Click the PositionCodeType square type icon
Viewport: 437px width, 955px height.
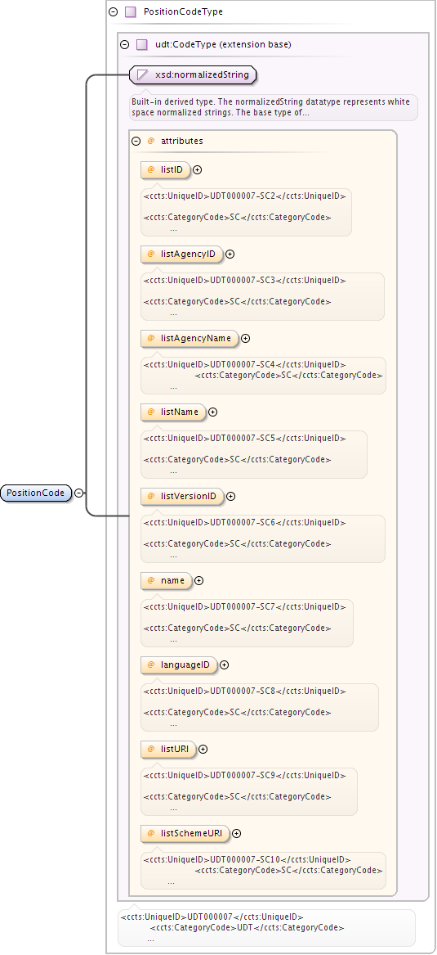coord(130,11)
